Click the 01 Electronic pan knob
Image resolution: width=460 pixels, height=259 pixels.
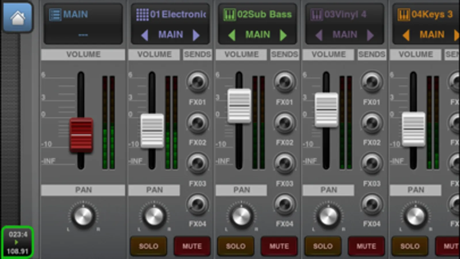(154, 216)
